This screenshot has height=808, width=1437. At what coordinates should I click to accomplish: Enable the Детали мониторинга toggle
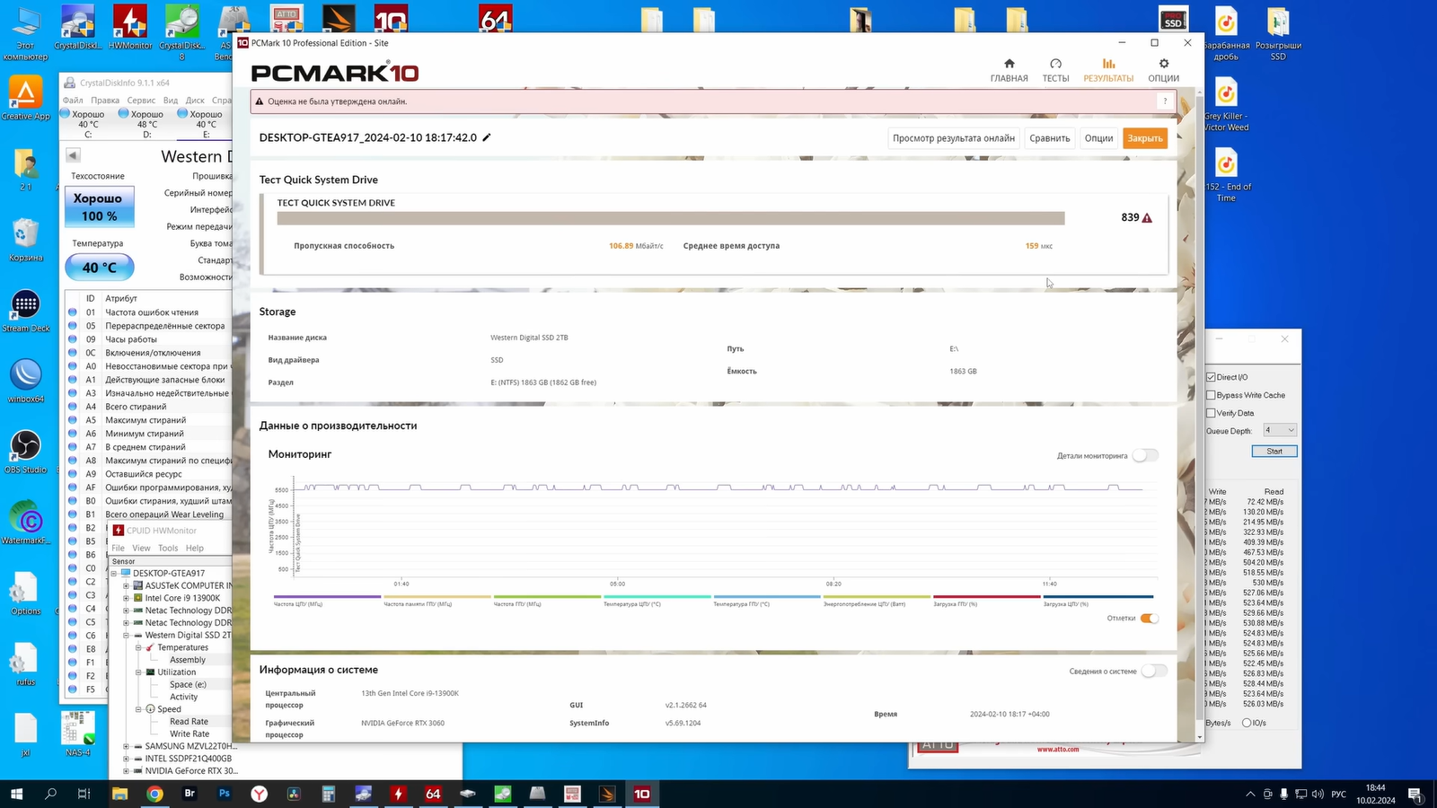[x=1145, y=455]
